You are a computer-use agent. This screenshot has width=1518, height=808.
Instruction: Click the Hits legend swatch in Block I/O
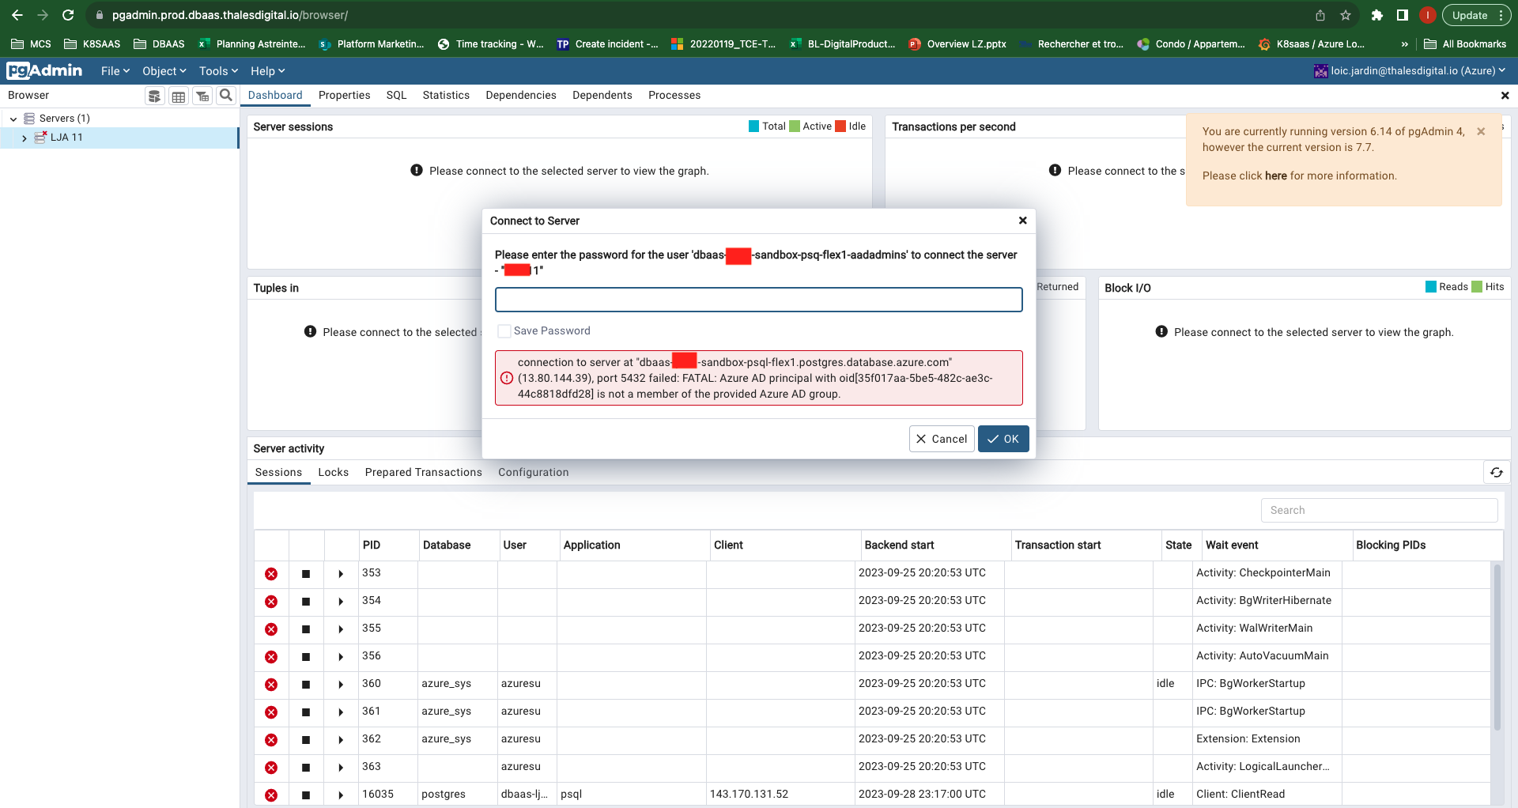click(1477, 287)
